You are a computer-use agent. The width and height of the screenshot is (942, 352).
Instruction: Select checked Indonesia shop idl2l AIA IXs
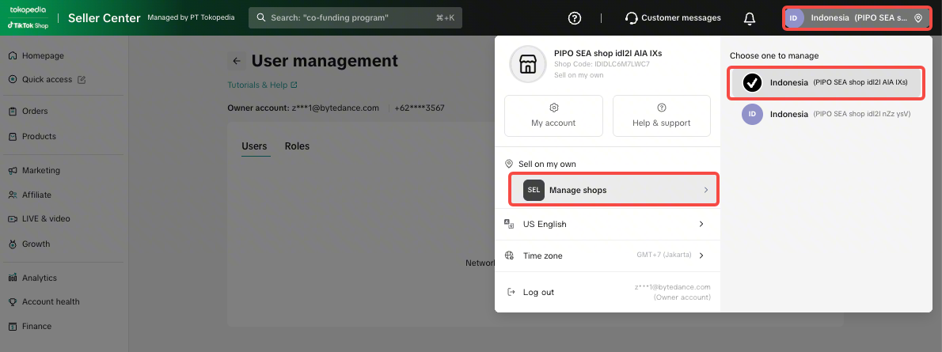(x=826, y=82)
